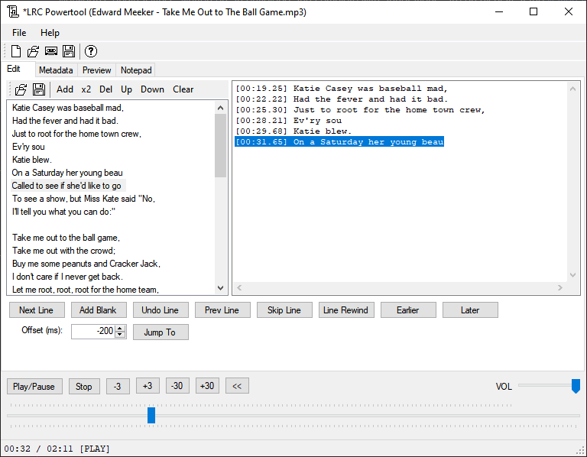Screen dimensions: 587x457
Task: Click the VOL volume slider handle
Action: [x=576, y=386]
